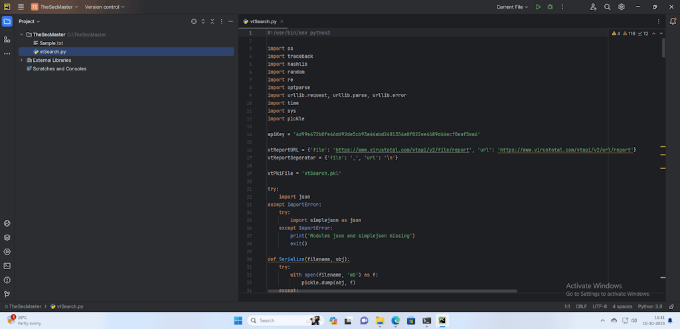Open more run actions menu
Image resolution: width=680 pixels, height=329 pixels.
coord(562,7)
